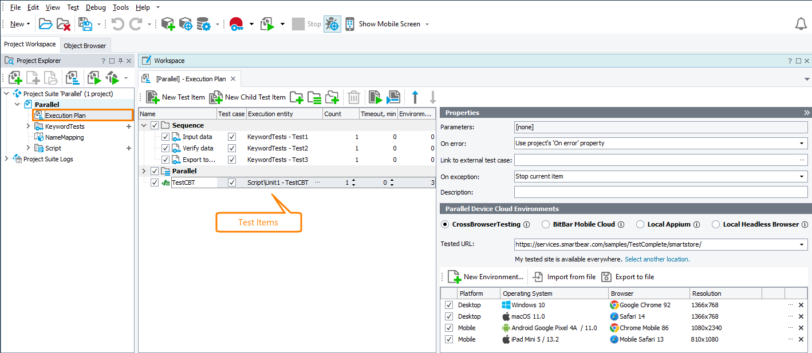Image resolution: width=812 pixels, height=353 pixels.
Task: Click the Save All toolbar icon
Action: (85, 24)
